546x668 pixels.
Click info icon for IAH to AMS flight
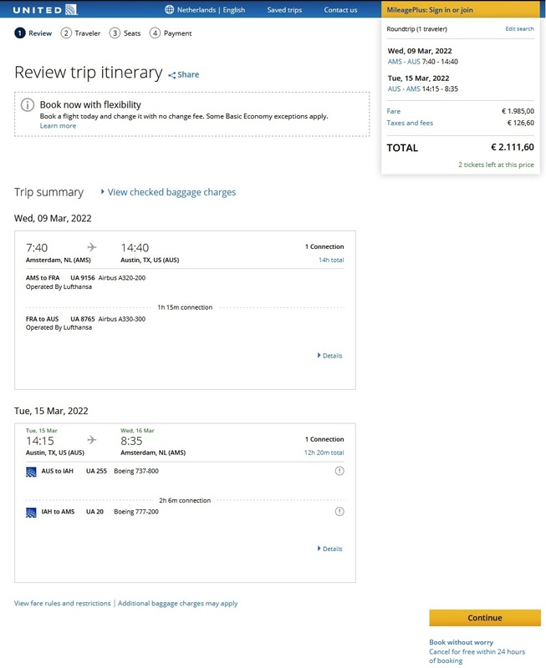click(339, 511)
